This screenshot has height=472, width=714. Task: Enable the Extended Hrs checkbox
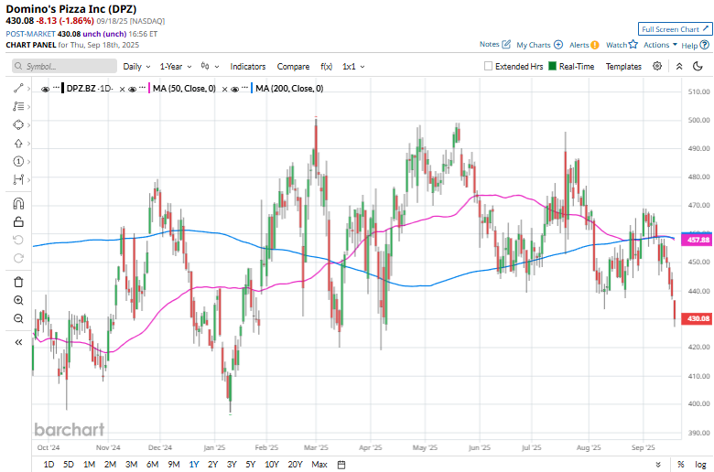[x=488, y=66]
